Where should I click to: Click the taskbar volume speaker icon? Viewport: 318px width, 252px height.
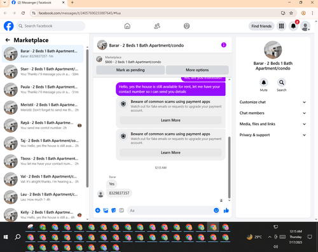point(275,246)
